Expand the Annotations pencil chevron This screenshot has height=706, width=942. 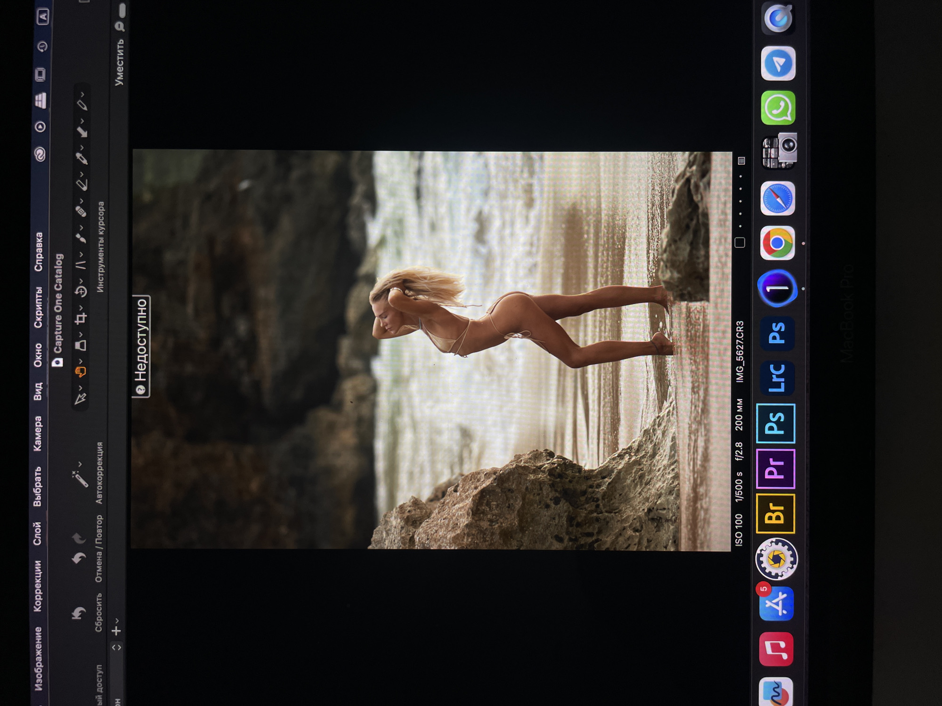pyautogui.click(x=82, y=95)
